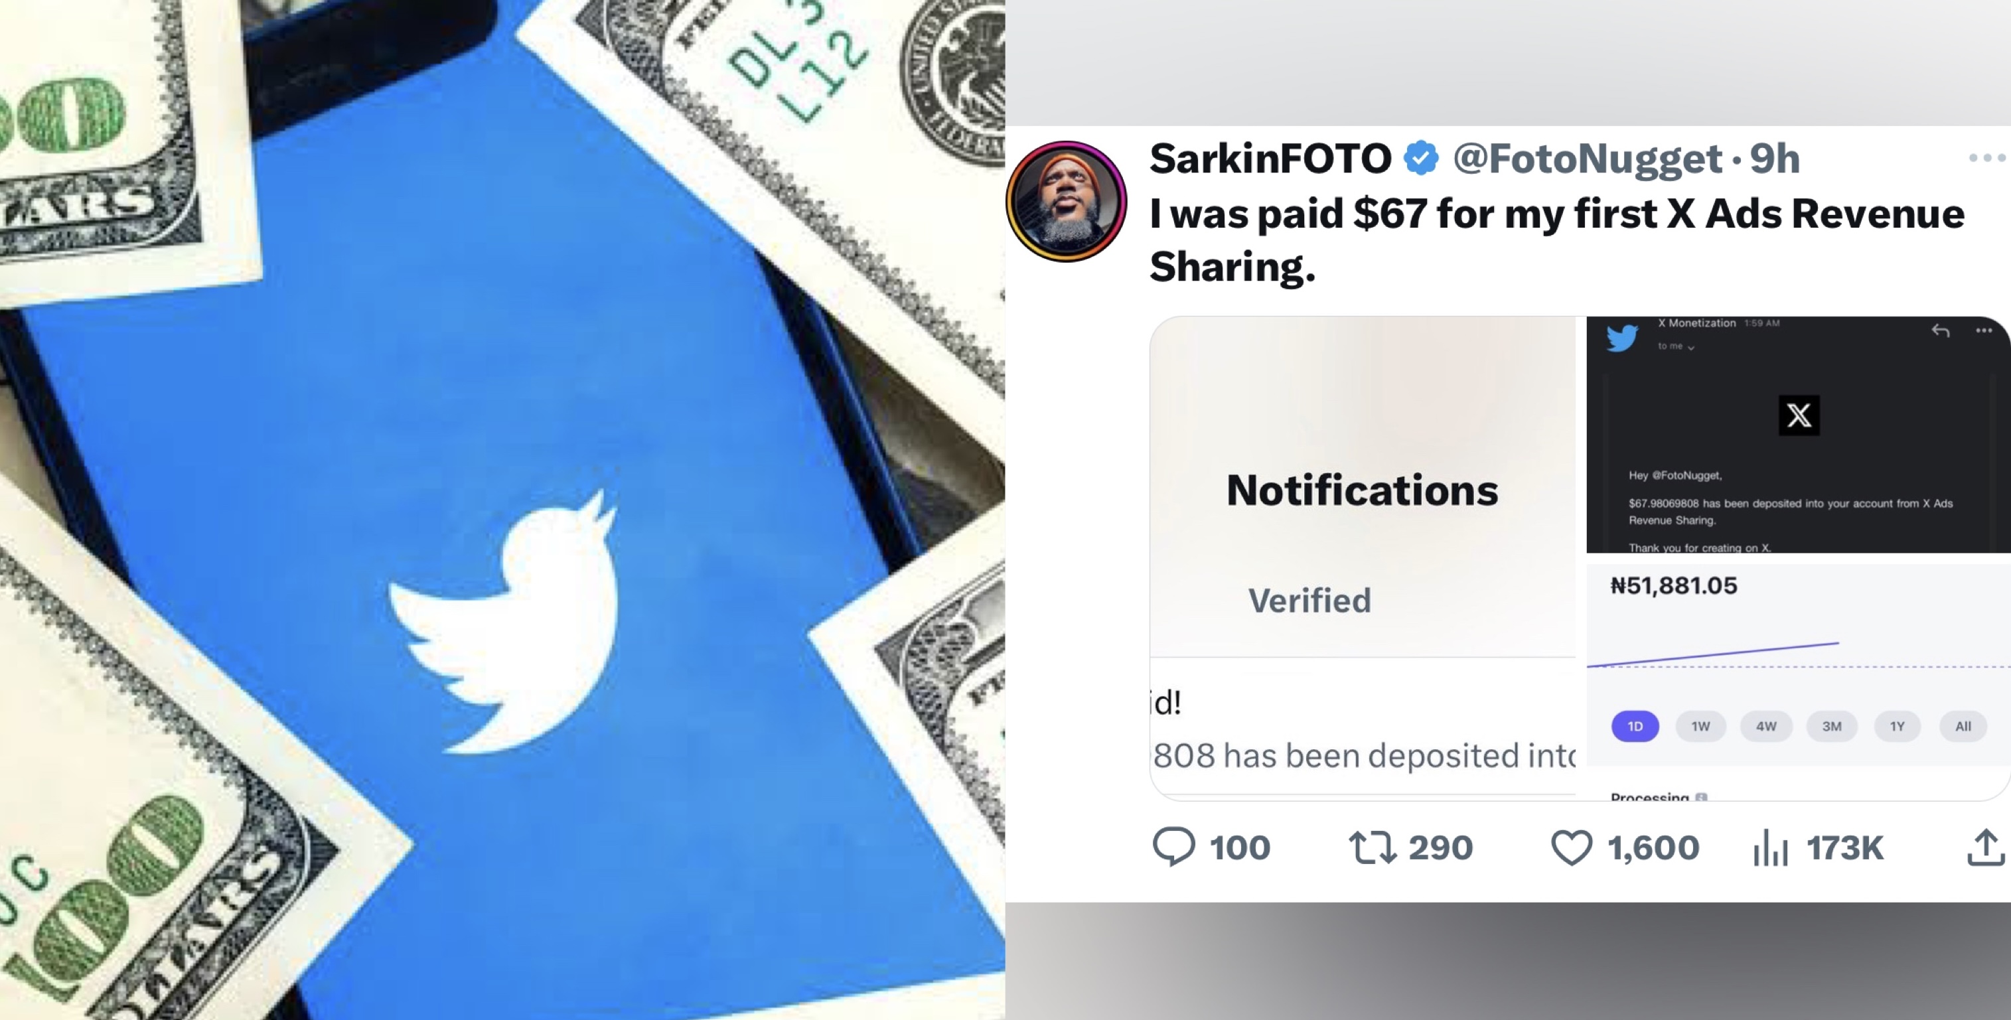
Task: Select the 1W chart range pill
Action: (x=1700, y=727)
